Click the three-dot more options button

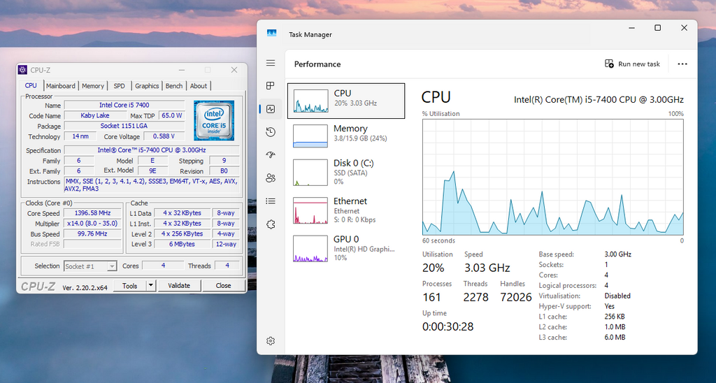(682, 64)
